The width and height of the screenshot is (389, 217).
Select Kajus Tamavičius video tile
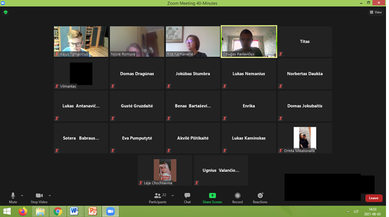81,41
